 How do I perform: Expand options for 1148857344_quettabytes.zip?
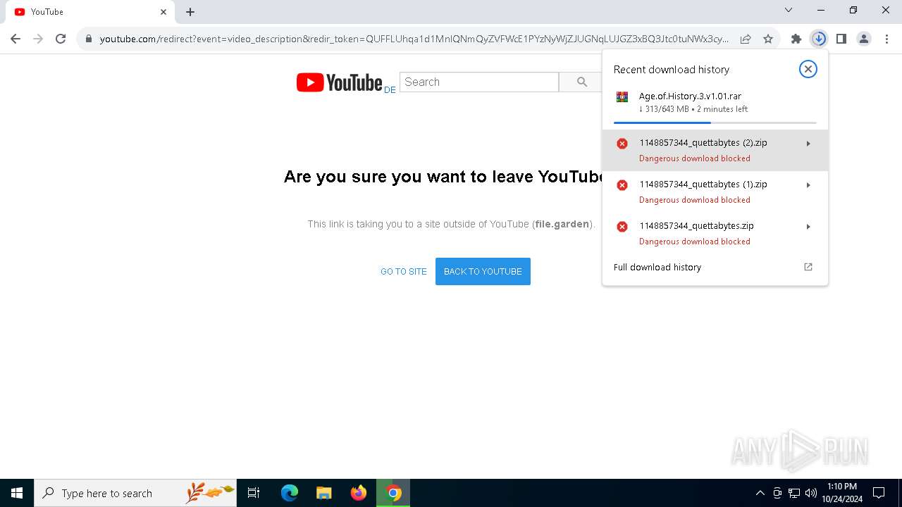[808, 227]
